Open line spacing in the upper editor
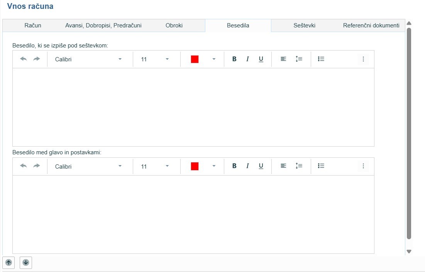The height and width of the screenshot is (272, 425). (x=299, y=59)
